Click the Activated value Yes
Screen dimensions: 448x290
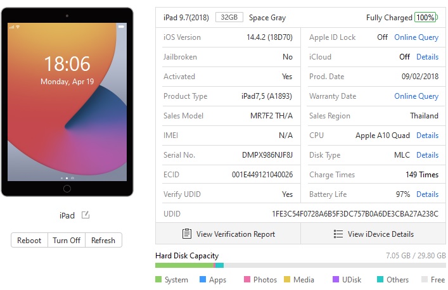pyautogui.click(x=287, y=77)
